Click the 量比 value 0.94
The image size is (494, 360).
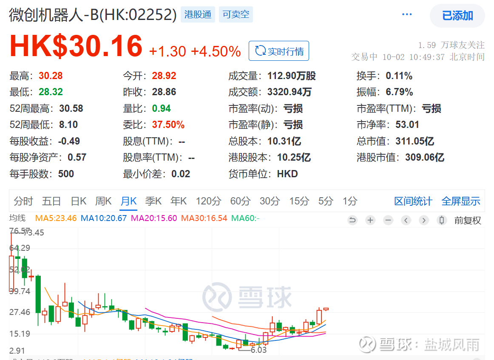161,108
